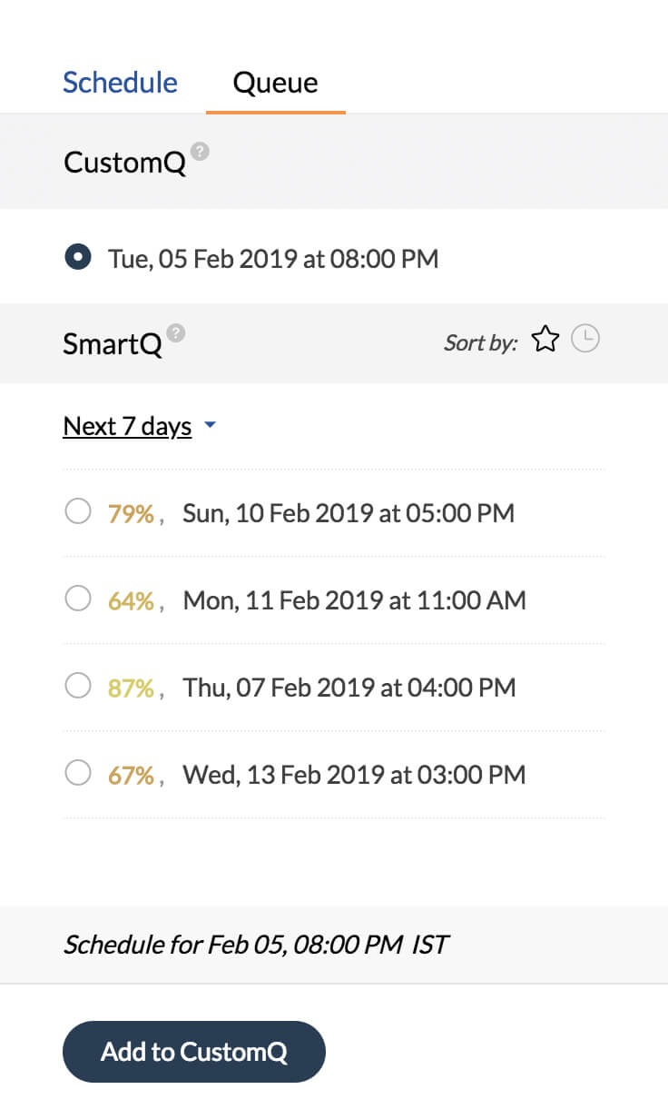The image size is (668, 1119).
Task: Click the Add to CustomQ button
Action: (194, 1052)
